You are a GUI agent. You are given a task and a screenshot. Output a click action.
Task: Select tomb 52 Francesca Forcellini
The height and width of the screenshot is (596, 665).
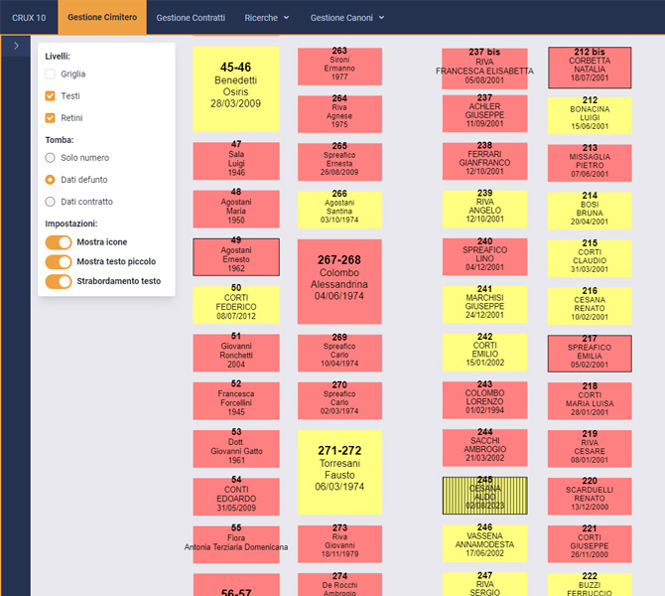[x=236, y=401]
